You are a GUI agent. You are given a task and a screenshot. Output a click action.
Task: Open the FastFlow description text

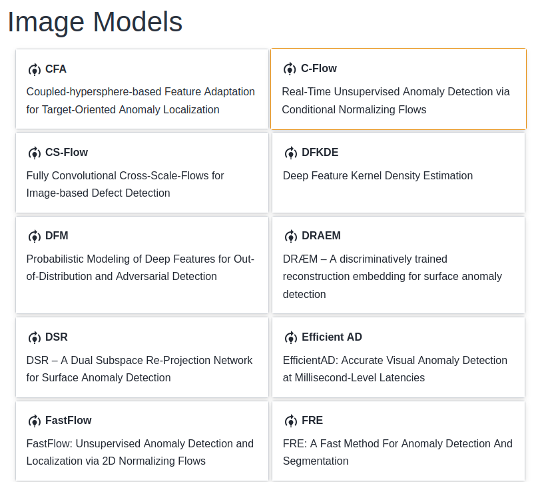point(140,452)
